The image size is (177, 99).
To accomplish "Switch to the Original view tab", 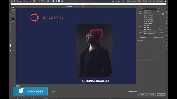I will [69, 7].
